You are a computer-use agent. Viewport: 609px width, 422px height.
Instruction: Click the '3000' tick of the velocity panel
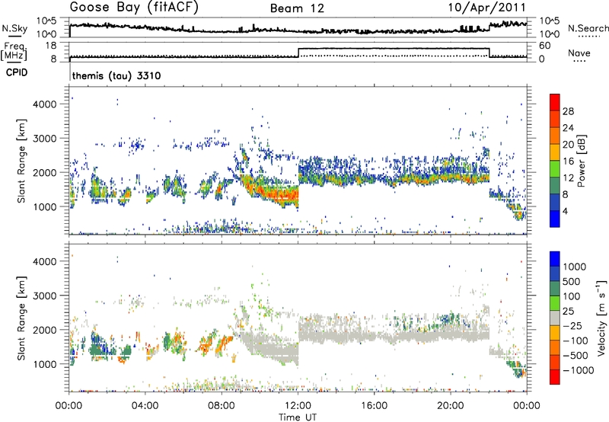(x=44, y=296)
